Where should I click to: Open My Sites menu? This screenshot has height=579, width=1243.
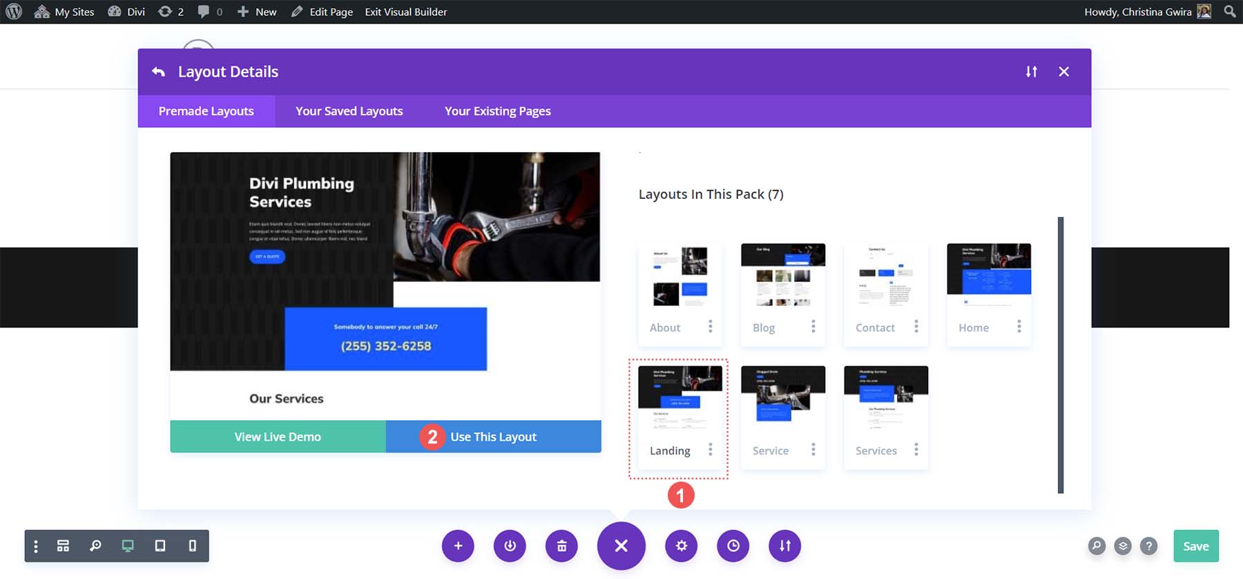[x=64, y=12]
